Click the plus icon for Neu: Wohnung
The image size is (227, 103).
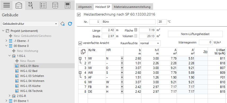point(14,51)
